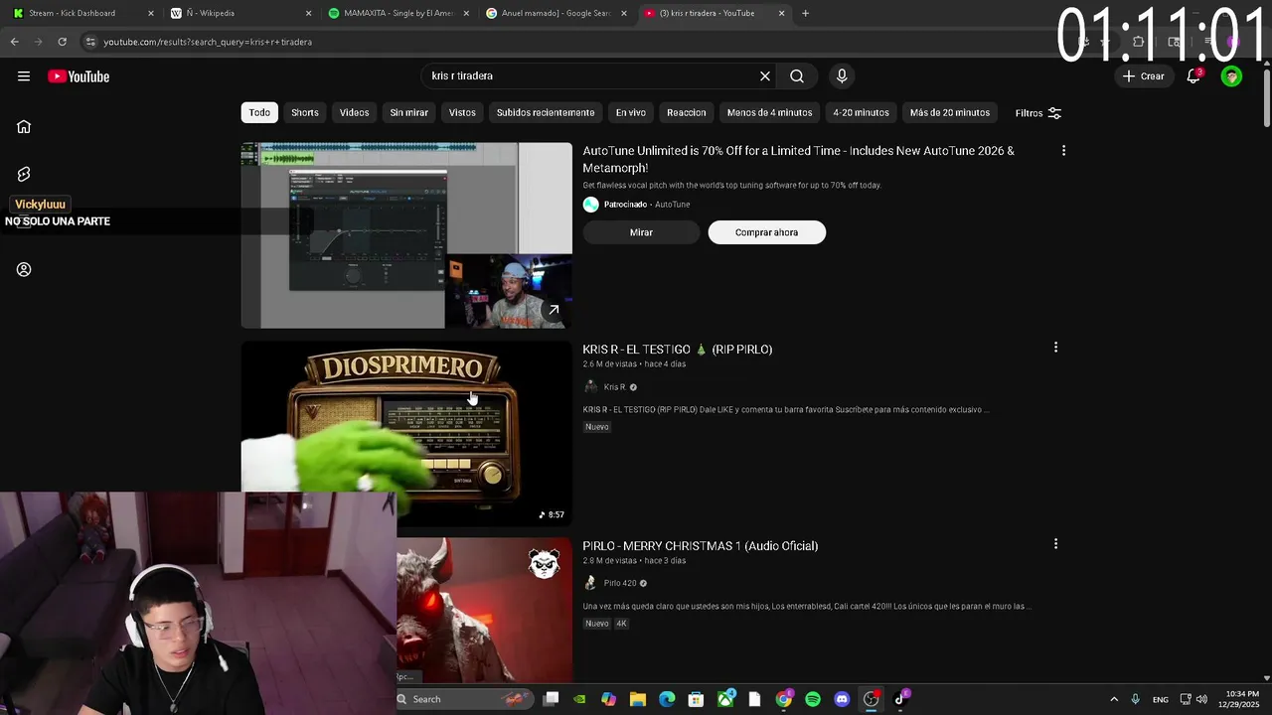Select the Vistos filter chip
The width and height of the screenshot is (1272, 715).
click(x=462, y=112)
